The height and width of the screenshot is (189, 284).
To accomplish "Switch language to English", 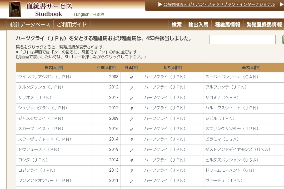I will tap(82, 14).
